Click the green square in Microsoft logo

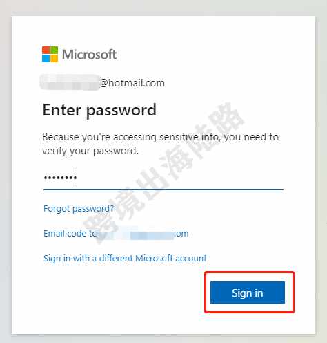pyautogui.click(x=54, y=50)
